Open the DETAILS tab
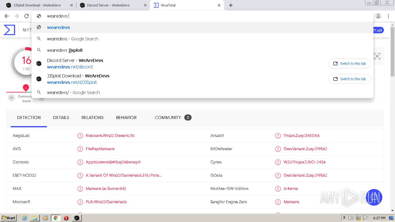The image size is (395, 222). pos(61,117)
